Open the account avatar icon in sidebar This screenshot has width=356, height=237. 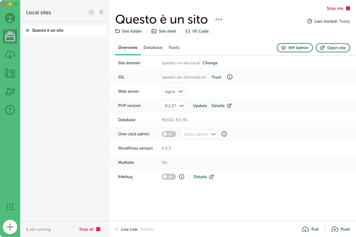click(10, 18)
